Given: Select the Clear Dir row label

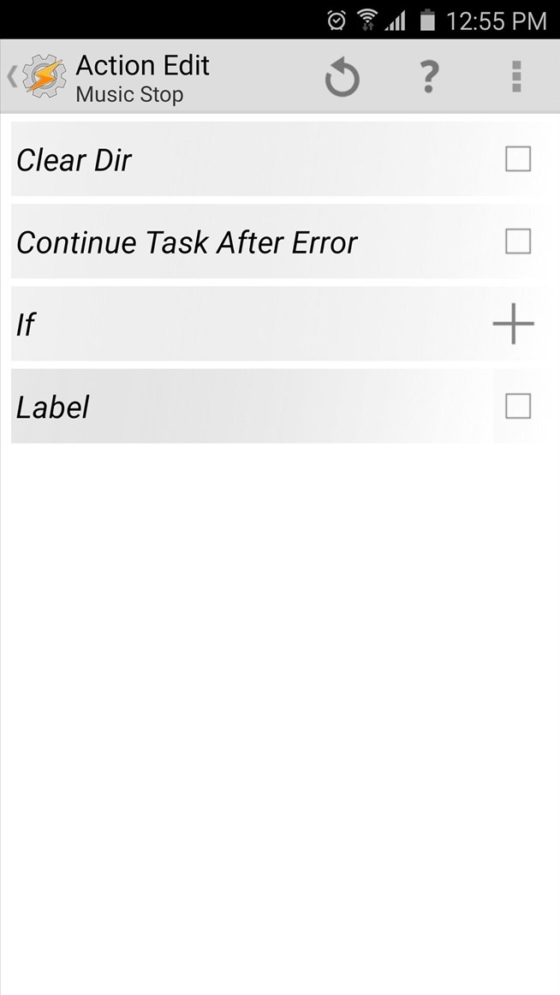Looking at the screenshot, I should [x=74, y=160].
